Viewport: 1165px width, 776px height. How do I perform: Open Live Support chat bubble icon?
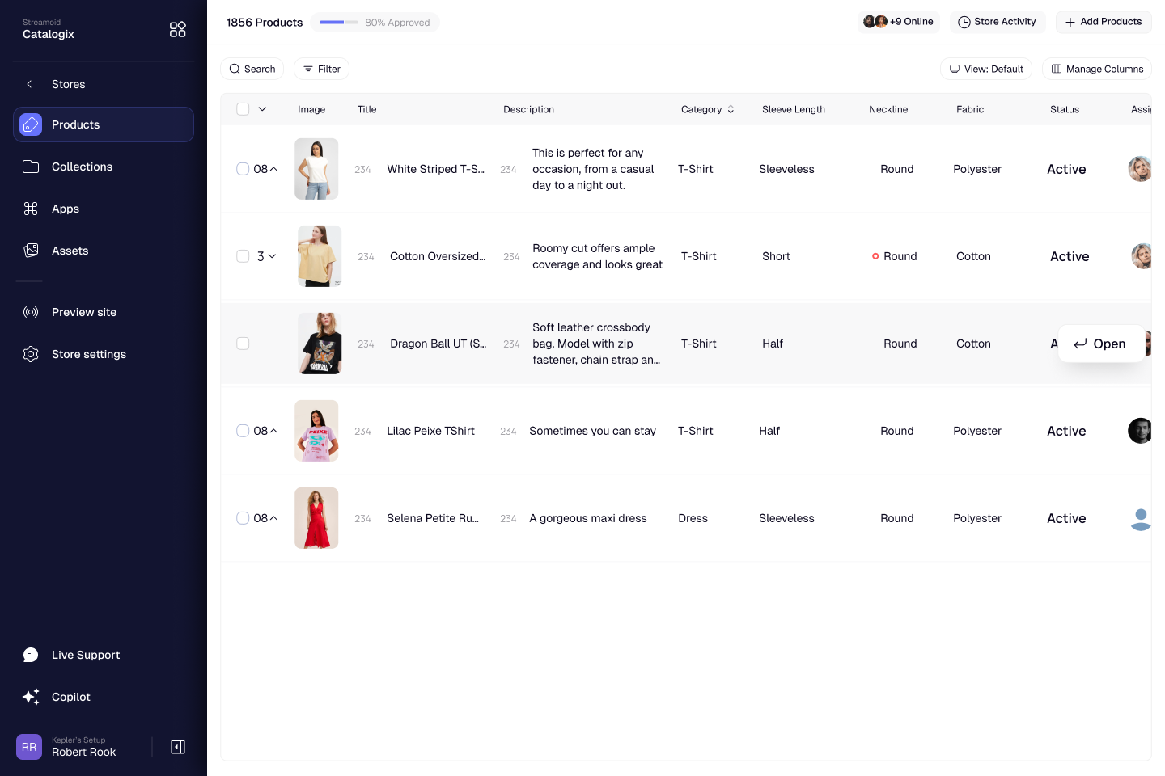point(31,655)
